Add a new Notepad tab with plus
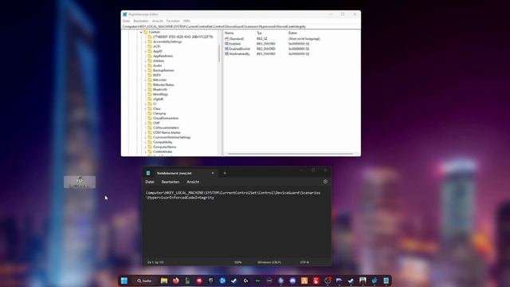This screenshot has width=510, height=287. click(x=225, y=173)
